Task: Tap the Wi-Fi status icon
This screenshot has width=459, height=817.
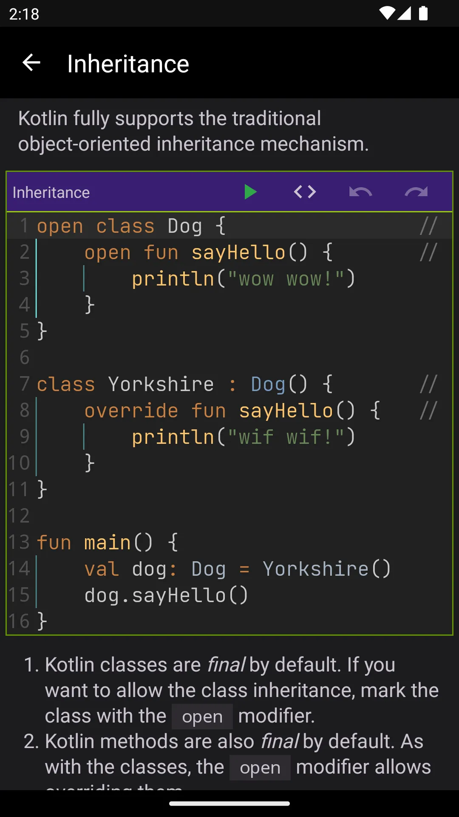Action: tap(387, 14)
